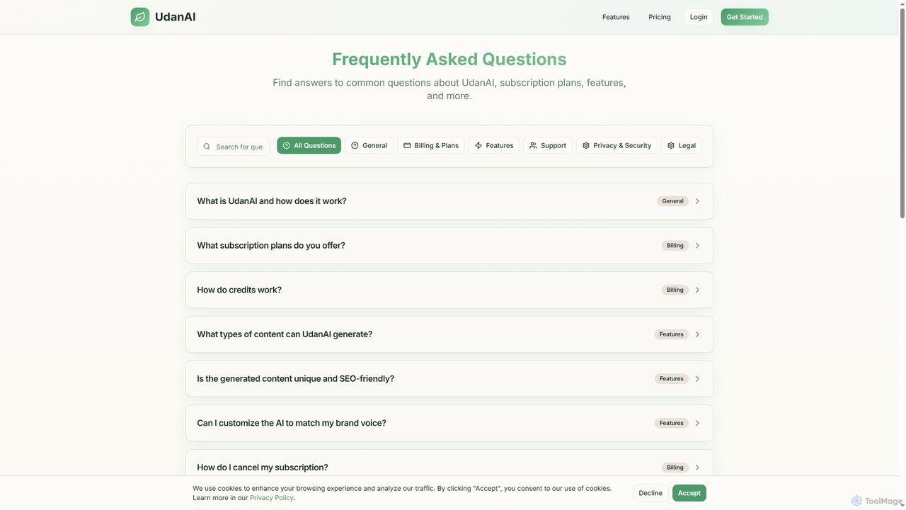Click the "Frequently Asked Questions" heading
Viewport: 906px width, 510px height.
click(x=449, y=59)
